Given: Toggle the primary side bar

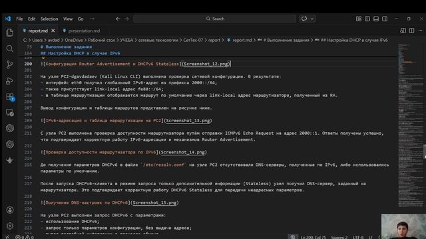Looking at the screenshot, I should pos(367,19).
